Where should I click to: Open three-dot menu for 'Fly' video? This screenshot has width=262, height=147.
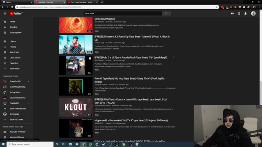[x=174, y=57]
